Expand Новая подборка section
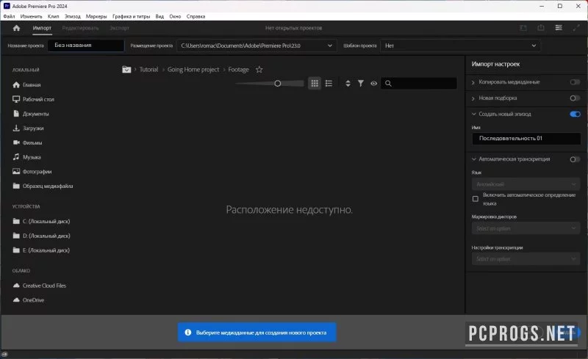588x359 pixels. click(473, 98)
